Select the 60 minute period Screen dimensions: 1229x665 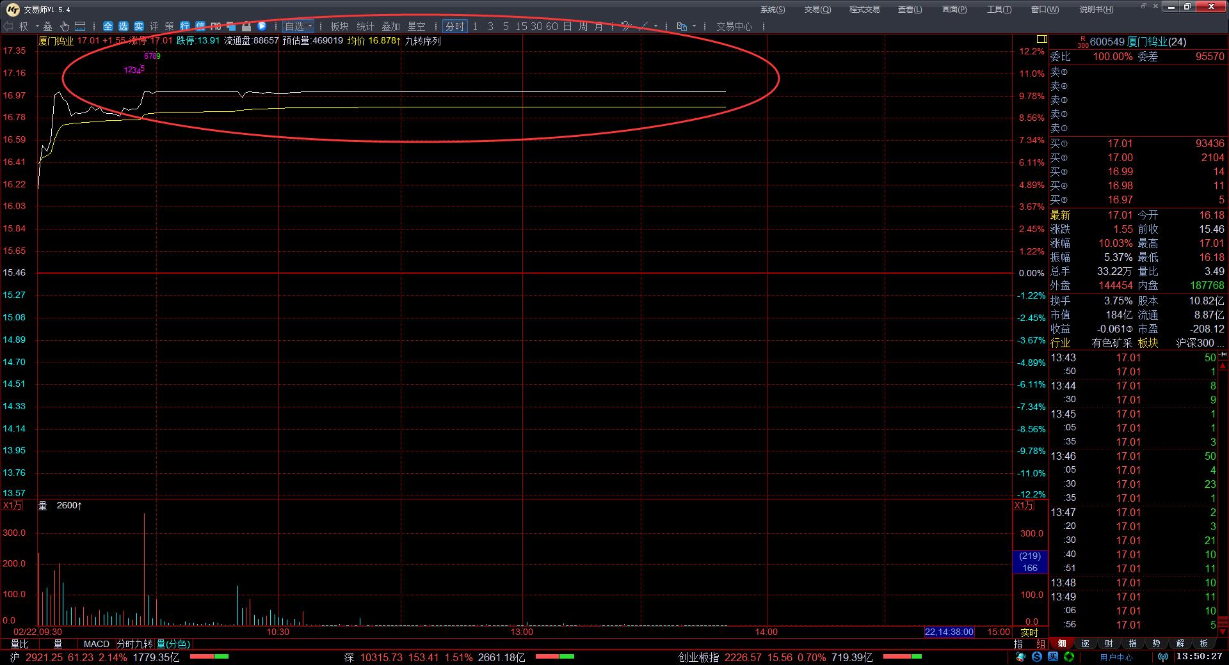(552, 26)
